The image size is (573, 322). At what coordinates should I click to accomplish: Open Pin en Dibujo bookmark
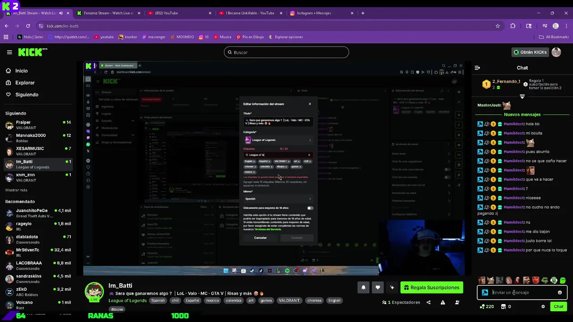tap(250, 37)
